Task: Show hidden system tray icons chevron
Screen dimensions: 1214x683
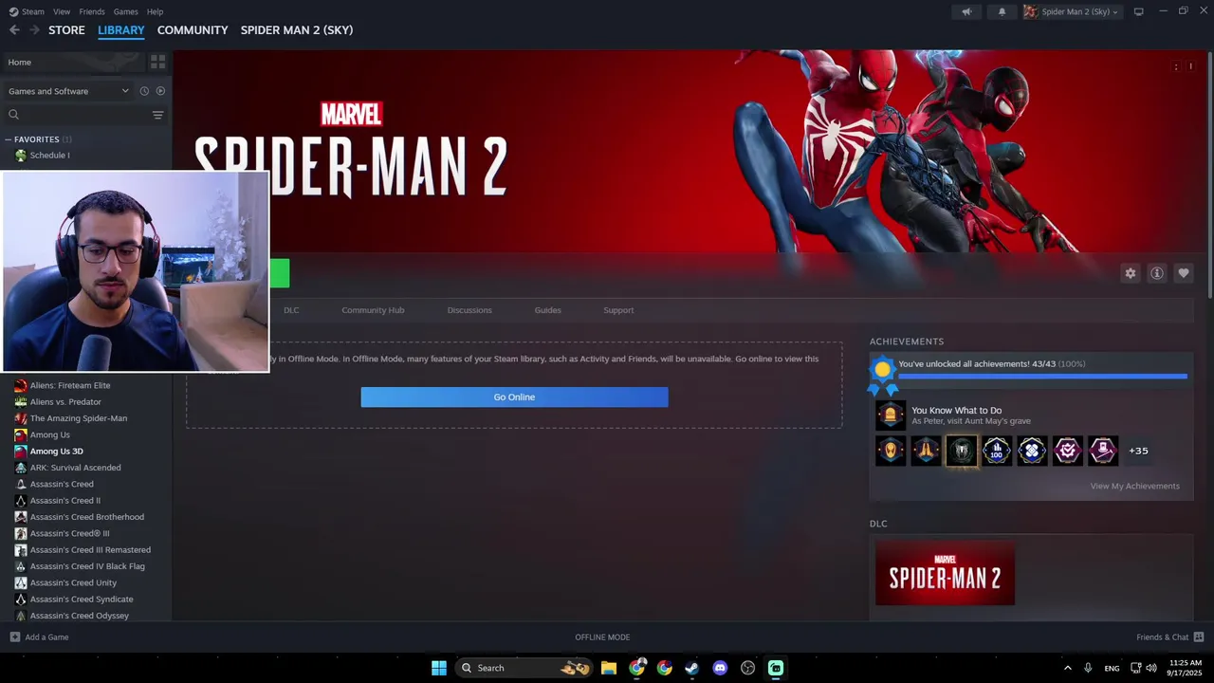Action: 1067,668
